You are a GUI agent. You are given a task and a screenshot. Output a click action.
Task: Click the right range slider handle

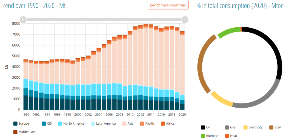[x=185, y=20]
